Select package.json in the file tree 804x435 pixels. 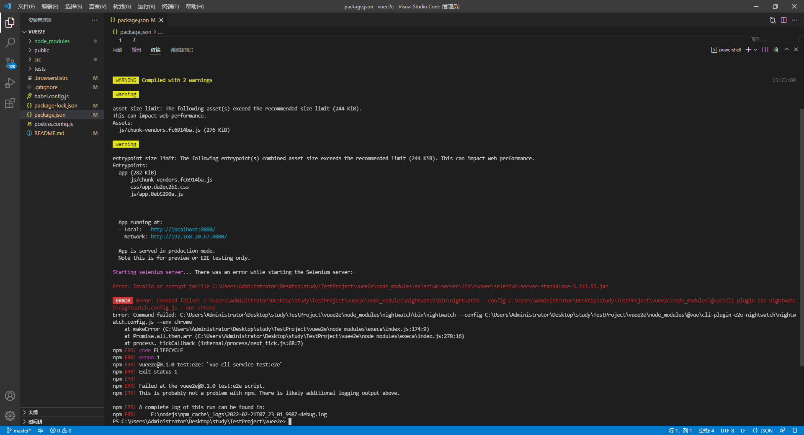pos(62,115)
